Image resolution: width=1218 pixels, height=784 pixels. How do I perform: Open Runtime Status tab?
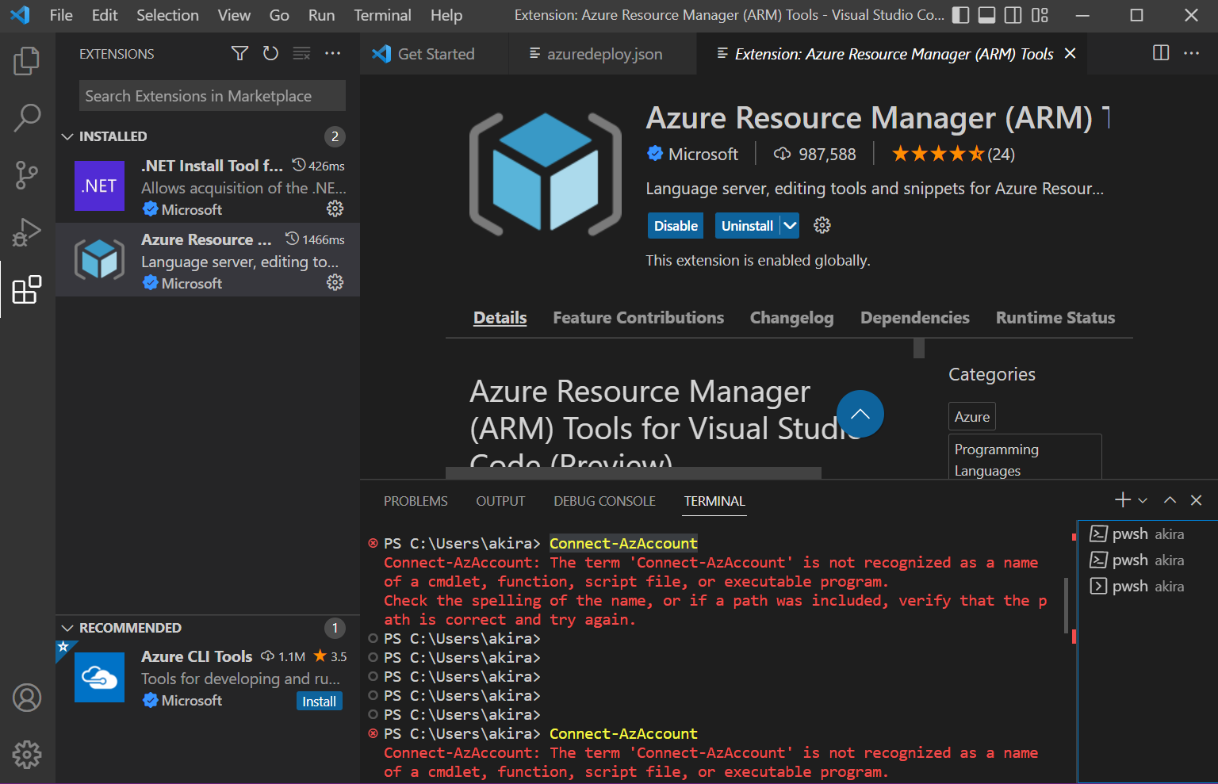[1055, 318]
